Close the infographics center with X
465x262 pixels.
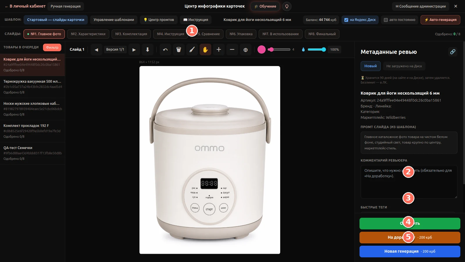(456, 6)
